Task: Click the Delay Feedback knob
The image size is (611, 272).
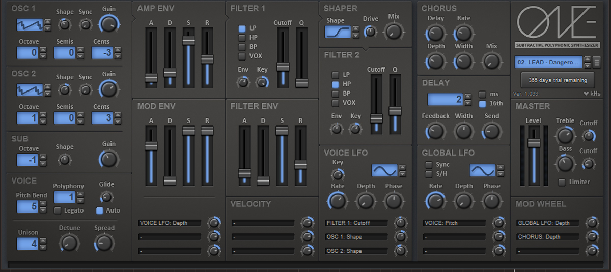Action: click(x=435, y=131)
